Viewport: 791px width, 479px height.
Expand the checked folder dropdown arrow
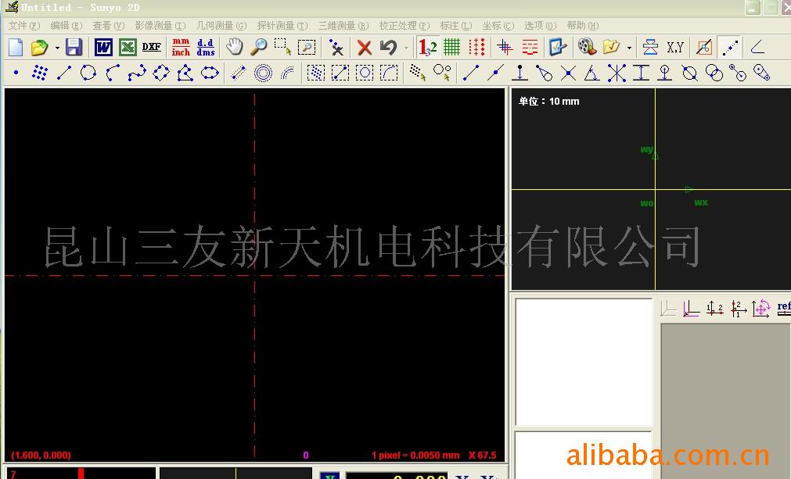[x=629, y=48]
